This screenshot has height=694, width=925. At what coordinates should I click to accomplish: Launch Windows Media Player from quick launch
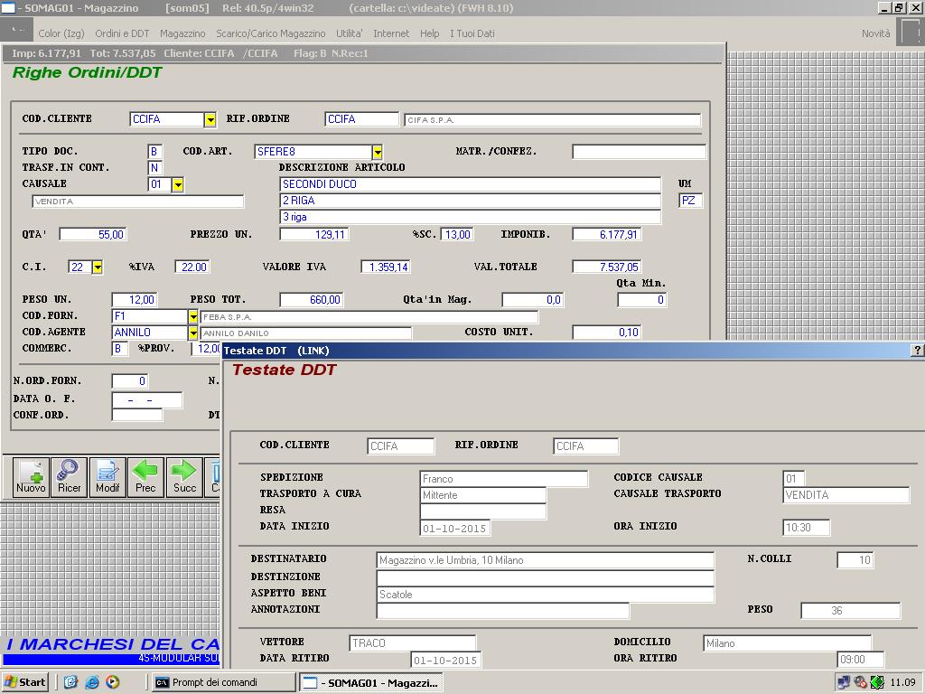pos(113,682)
